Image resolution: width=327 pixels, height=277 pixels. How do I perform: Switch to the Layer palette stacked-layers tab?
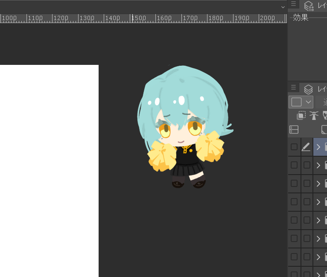[x=309, y=89]
